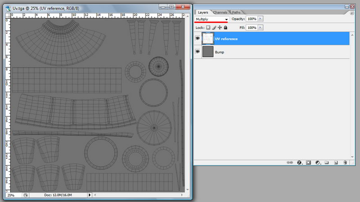
Task: Hide the UV reference layer
Action: [198, 39]
